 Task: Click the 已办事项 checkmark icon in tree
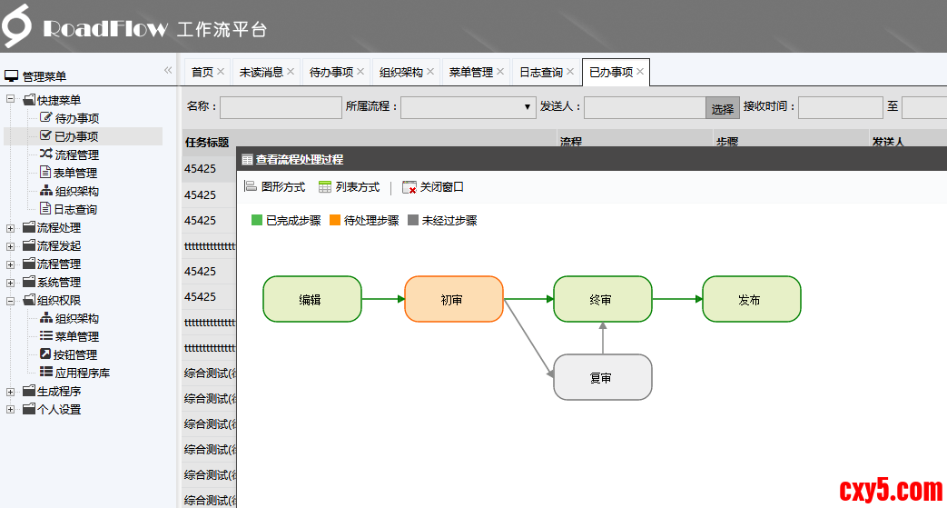point(46,136)
